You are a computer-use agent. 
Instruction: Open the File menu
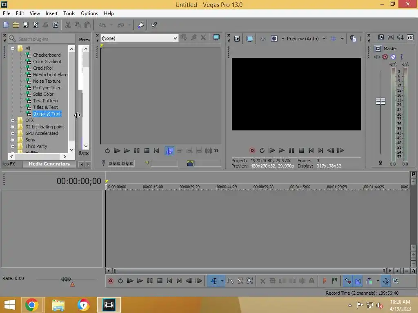tap(7, 13)
